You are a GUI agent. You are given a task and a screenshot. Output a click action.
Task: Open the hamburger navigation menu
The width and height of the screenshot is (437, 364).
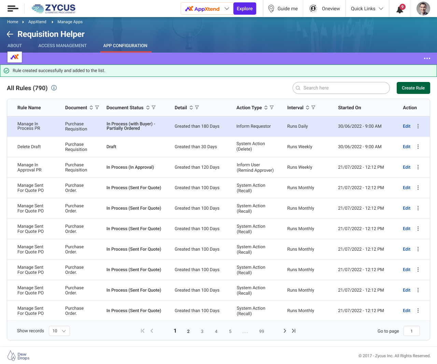point(13,9)
